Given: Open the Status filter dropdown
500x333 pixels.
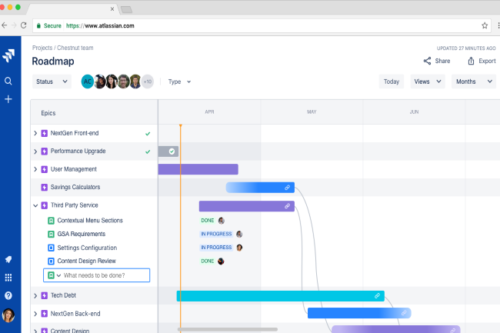Looking at the screenshot, I should tap(52, 82).
